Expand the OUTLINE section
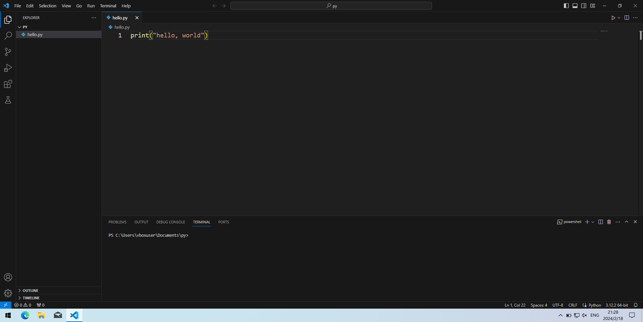This screenshot has height=322, width=643. (59, 291)
